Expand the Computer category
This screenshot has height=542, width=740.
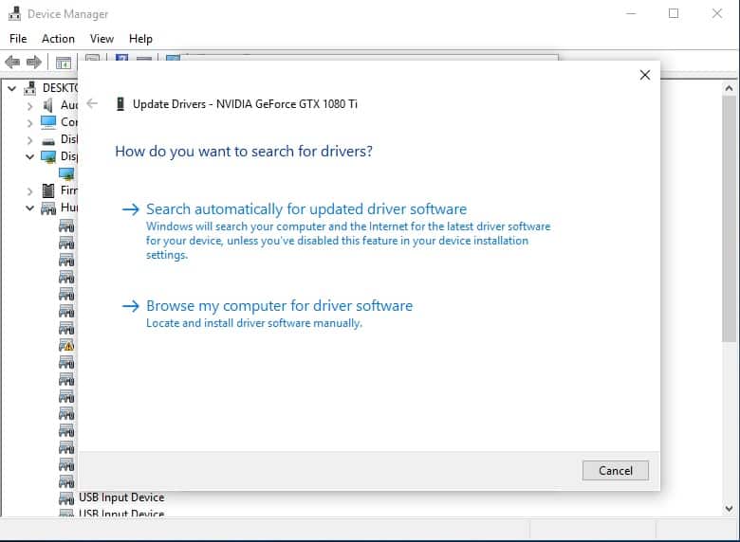[29, 123]
